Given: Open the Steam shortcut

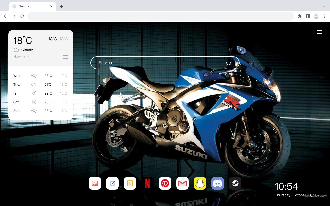Looking at the screenshot, I should click(235, 183).
